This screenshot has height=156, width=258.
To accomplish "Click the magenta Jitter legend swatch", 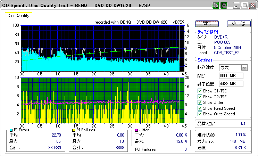I will click(x=136, y=130).
